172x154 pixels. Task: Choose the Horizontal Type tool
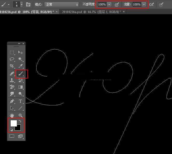point(20,101)
